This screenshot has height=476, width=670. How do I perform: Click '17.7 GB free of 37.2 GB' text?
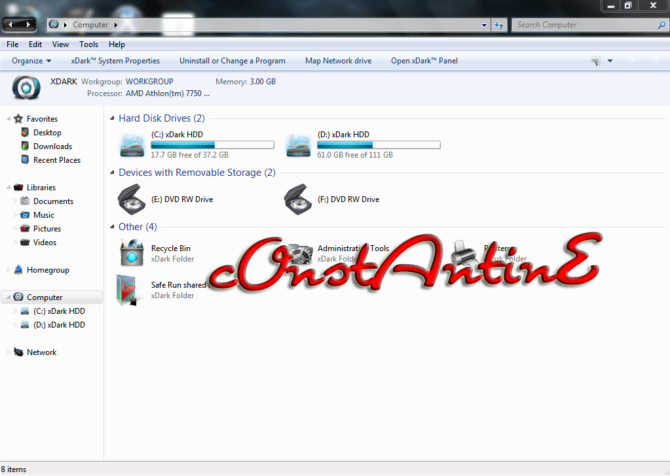(x=190, y=155)
